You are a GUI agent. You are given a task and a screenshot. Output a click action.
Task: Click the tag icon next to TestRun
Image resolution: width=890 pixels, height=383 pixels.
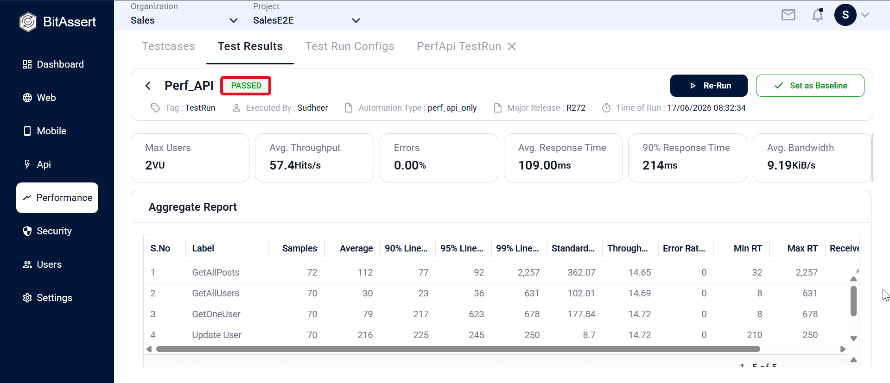point(155,108)
